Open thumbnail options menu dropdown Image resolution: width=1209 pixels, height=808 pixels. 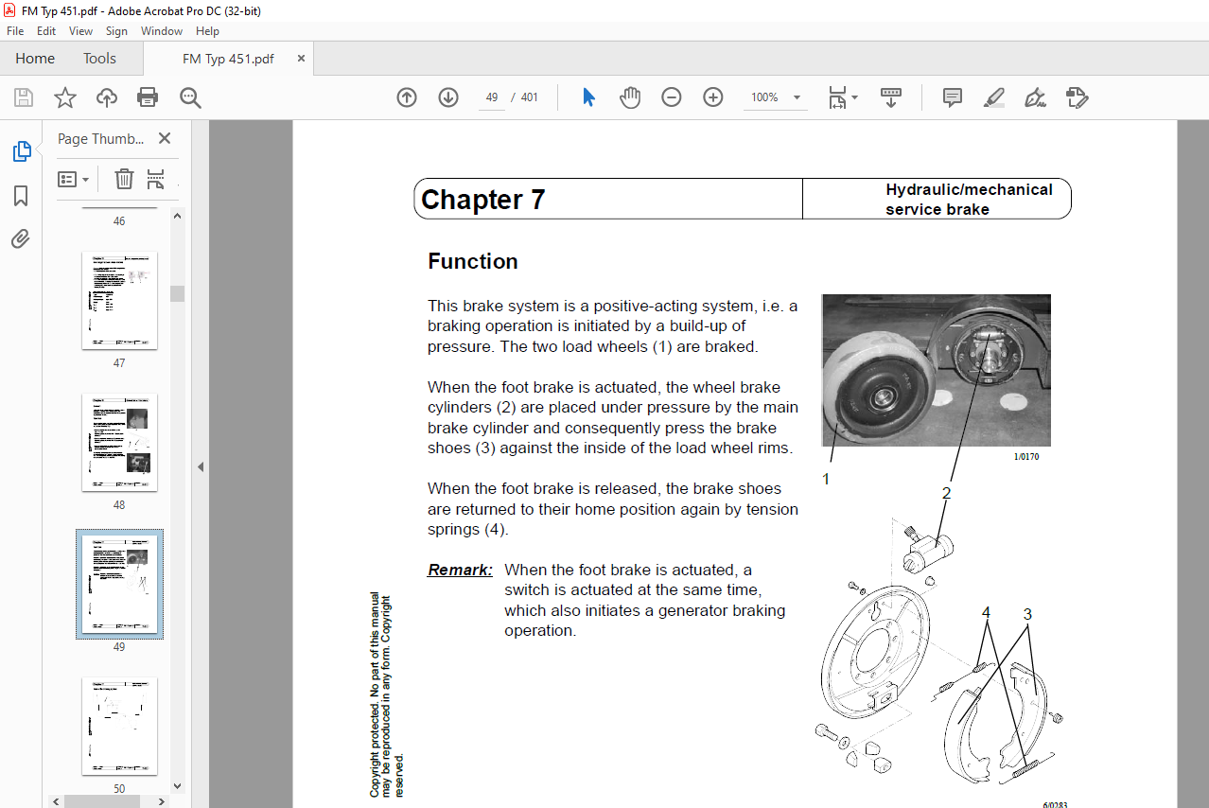click(x=73, y=179)
